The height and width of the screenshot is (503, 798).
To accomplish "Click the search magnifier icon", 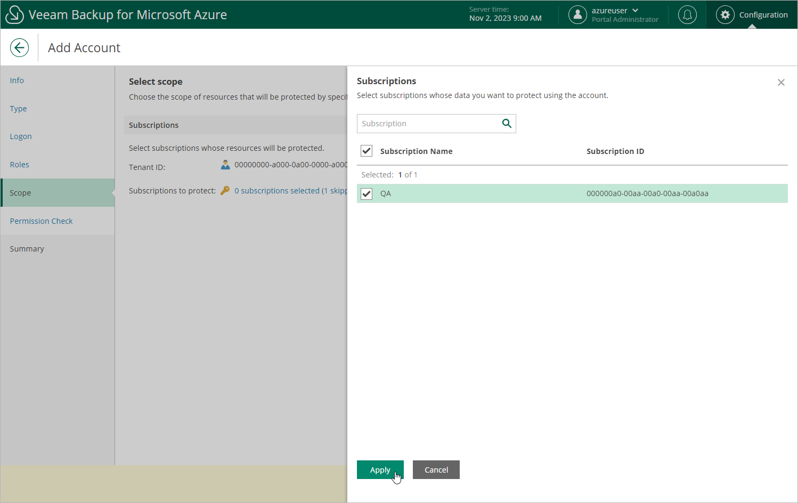I will tap(507, 124).
